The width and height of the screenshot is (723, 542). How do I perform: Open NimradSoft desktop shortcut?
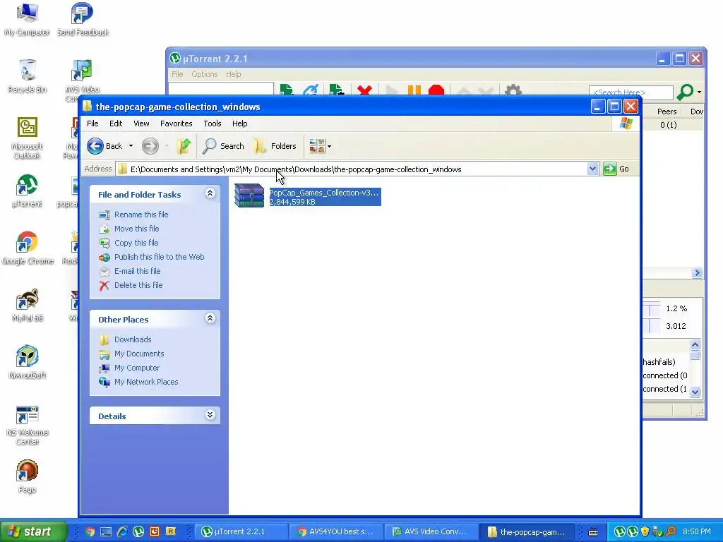tap(28, 362)
